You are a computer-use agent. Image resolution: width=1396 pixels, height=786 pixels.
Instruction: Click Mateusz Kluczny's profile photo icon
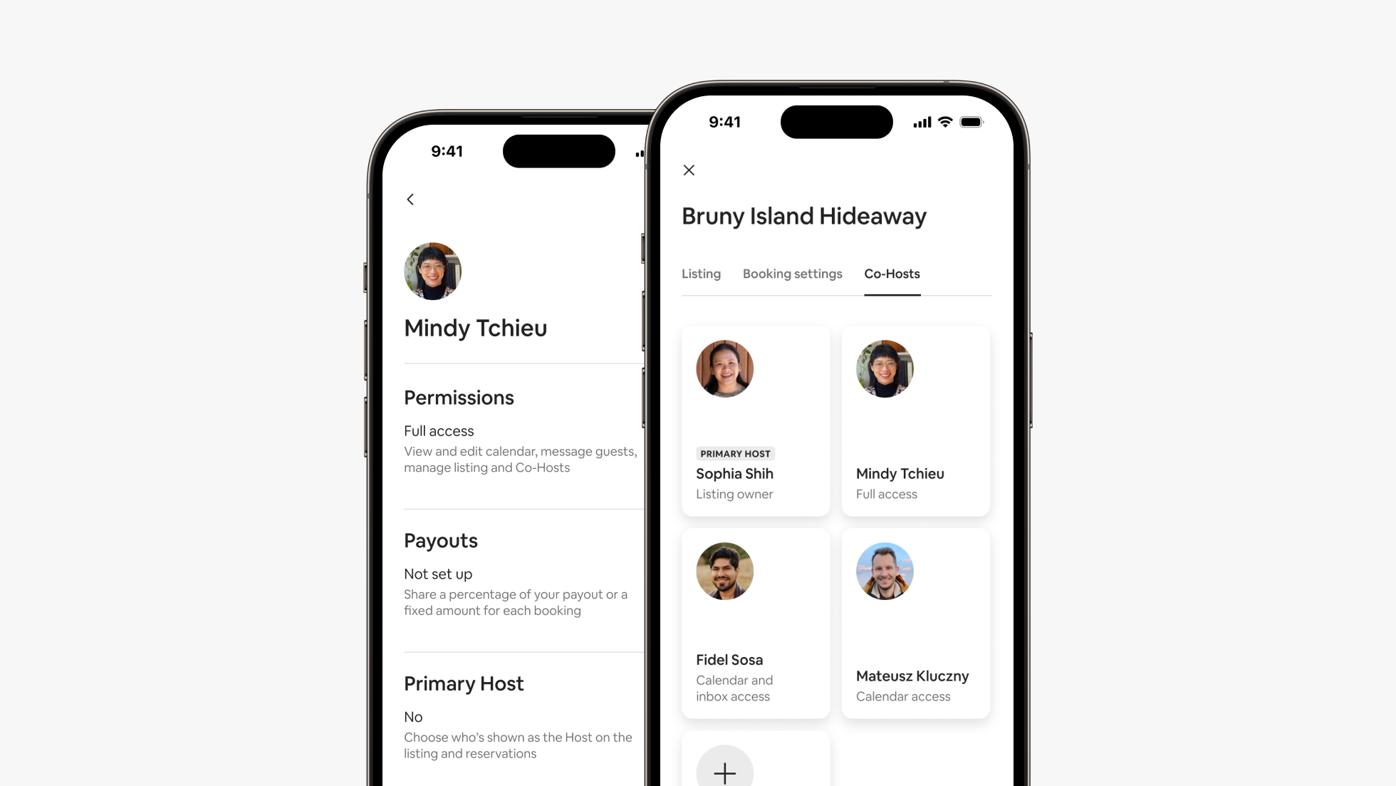883,571
